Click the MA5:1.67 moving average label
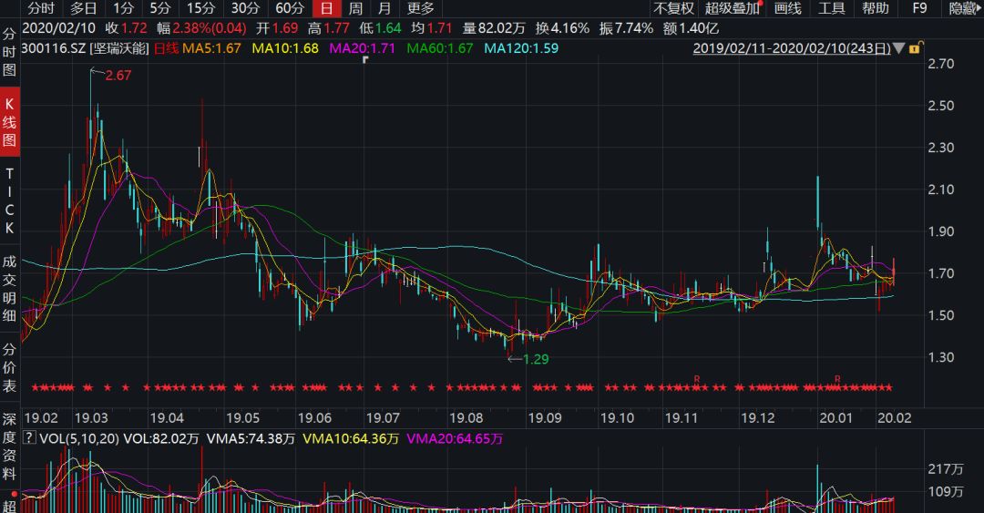 pyautogui.click(x=212, y=48)
